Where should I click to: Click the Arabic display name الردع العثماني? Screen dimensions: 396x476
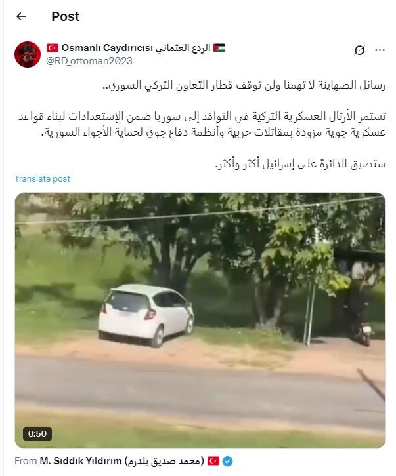click(183, 48)
